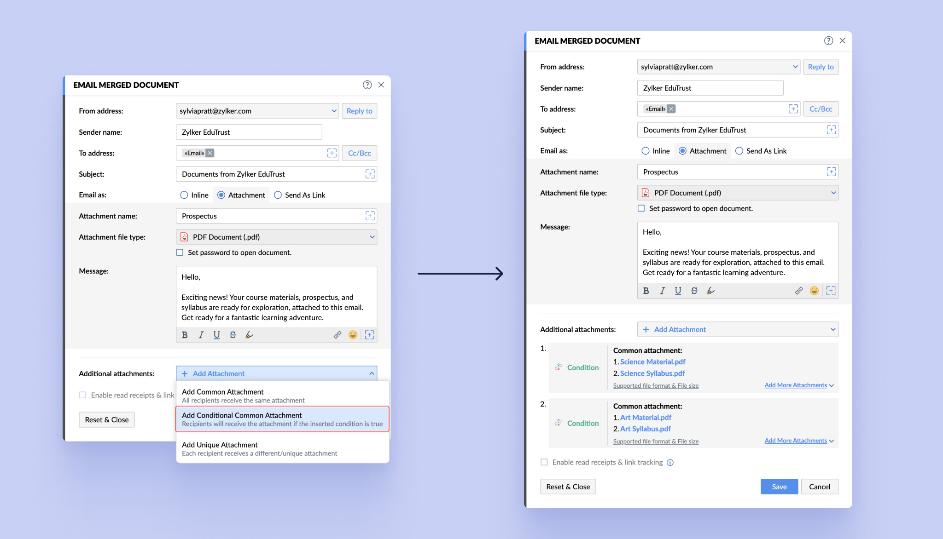Click the help icon in right dialog header

point(828,40)
